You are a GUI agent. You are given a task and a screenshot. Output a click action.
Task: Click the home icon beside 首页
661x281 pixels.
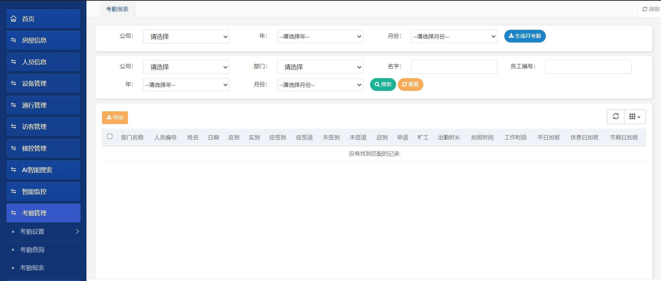13,19
